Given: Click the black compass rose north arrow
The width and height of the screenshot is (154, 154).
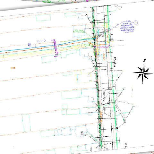Looking at the screenshot, I should 143,73.
